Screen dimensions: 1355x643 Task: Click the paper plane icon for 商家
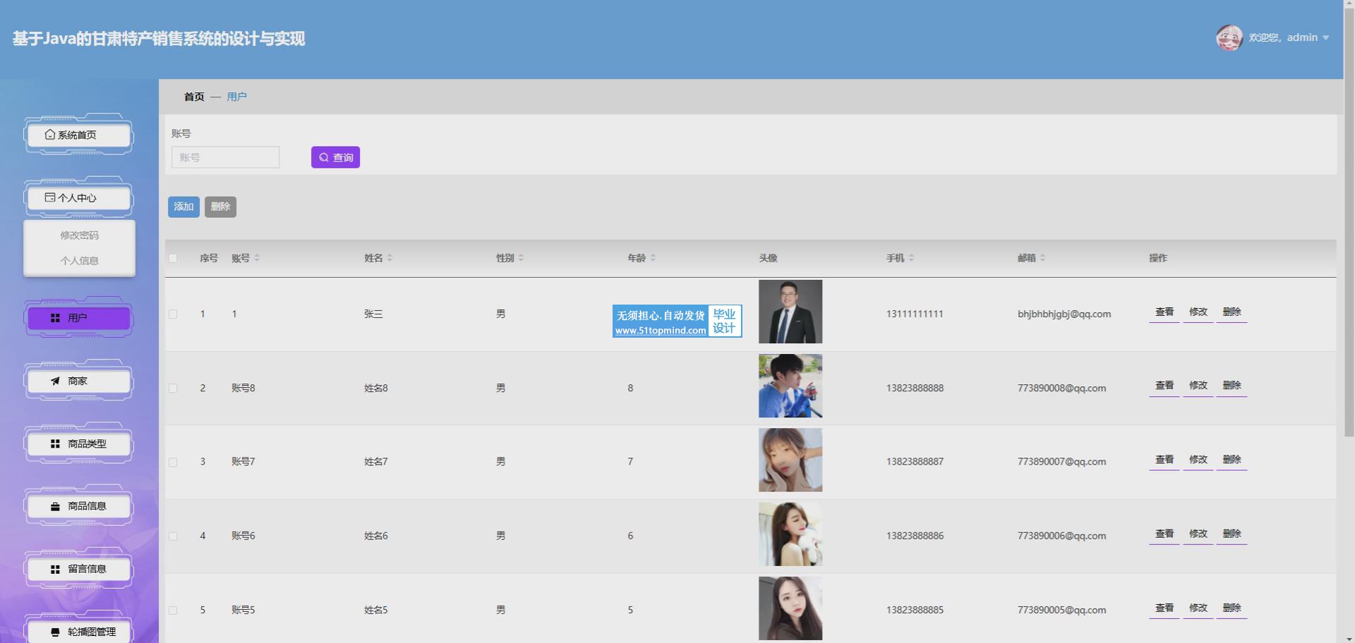pos(55,381)
